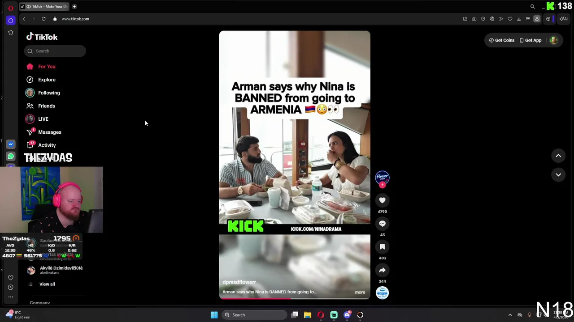Go back in browser
The height and width of the screenshot is (322, 574).
(24, 19)
